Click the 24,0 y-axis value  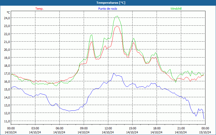6,18
